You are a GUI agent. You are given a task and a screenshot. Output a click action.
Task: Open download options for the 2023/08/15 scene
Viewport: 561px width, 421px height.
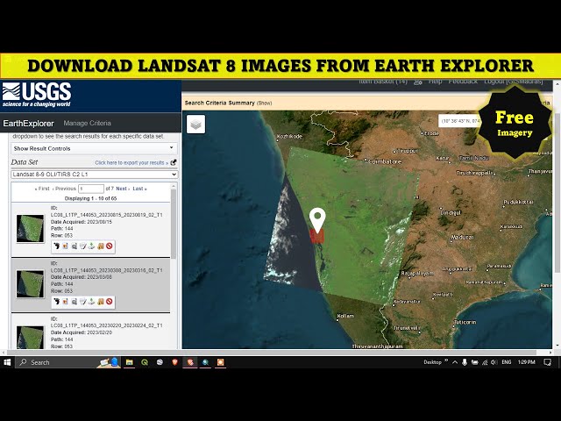(x=91, y=246)
